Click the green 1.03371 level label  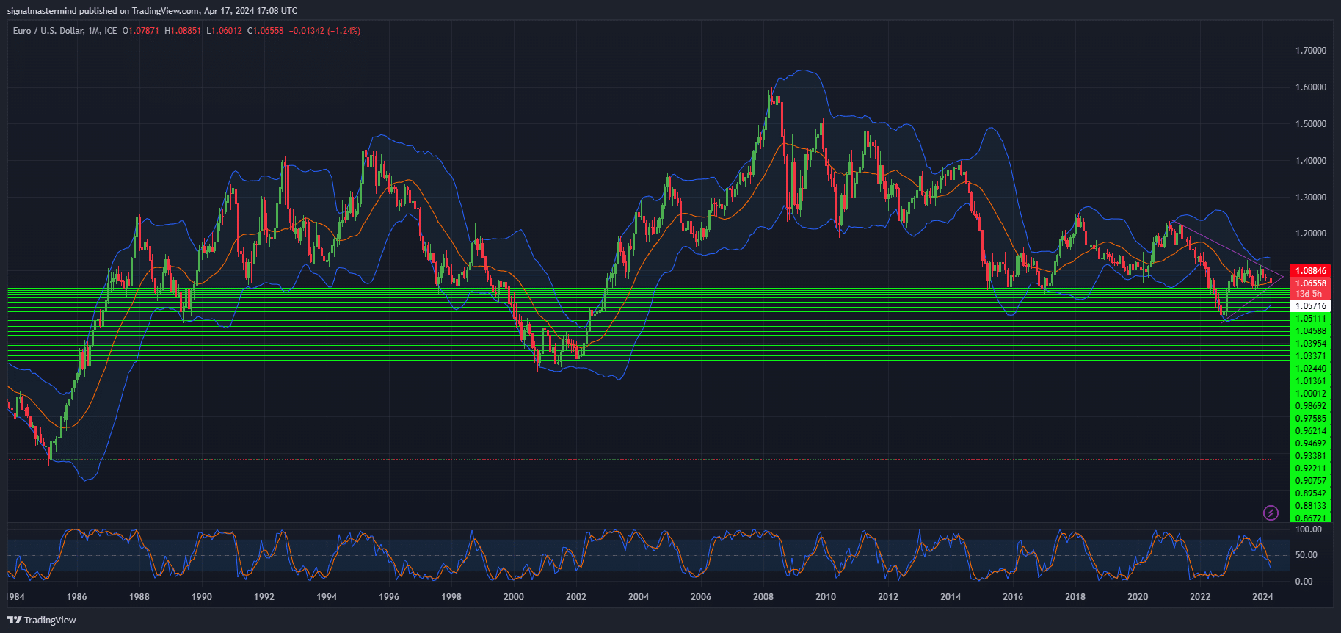(1311, 356)
